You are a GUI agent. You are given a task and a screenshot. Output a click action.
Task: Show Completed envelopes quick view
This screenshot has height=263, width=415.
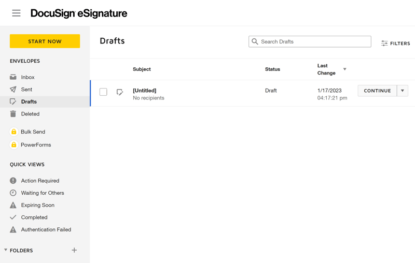coord(34,217)
